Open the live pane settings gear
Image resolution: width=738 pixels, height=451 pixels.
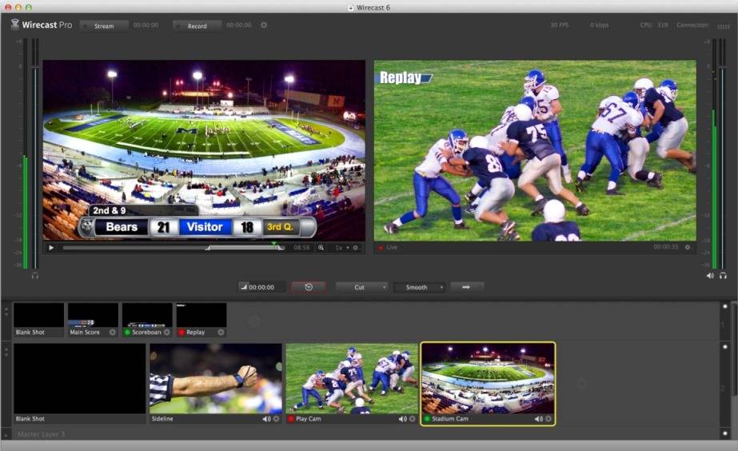[688, 247]
